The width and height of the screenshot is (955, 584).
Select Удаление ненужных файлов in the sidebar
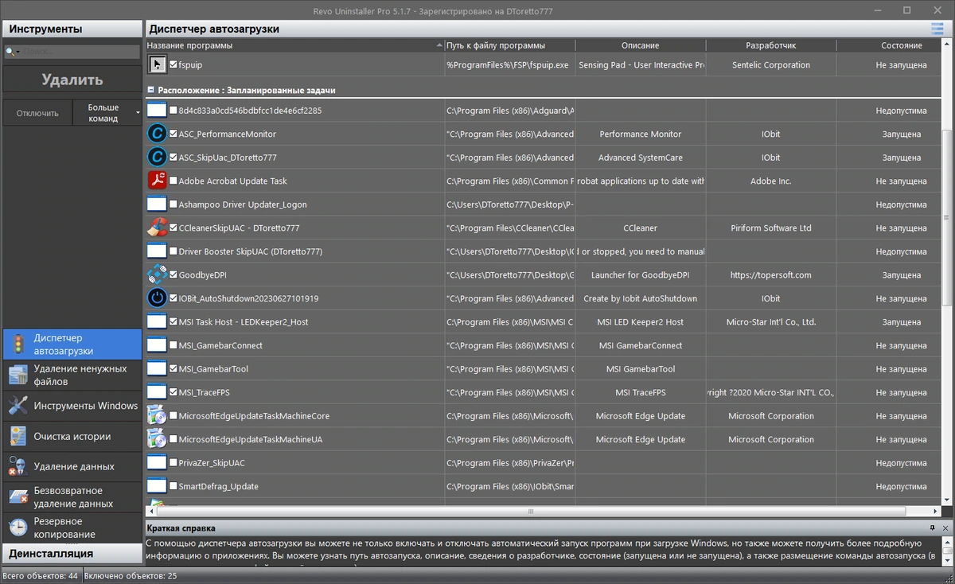72,375
